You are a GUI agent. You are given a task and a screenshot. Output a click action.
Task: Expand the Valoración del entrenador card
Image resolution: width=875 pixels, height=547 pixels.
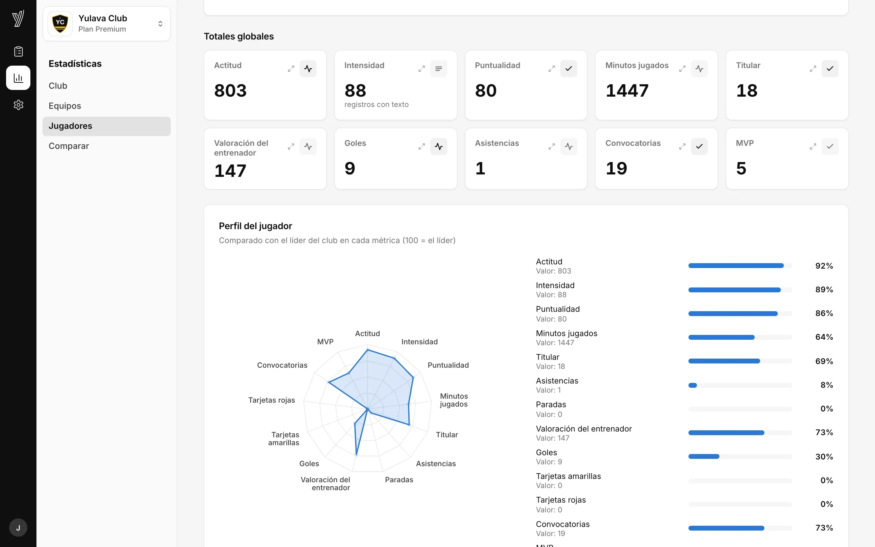[x=291, y=146]
